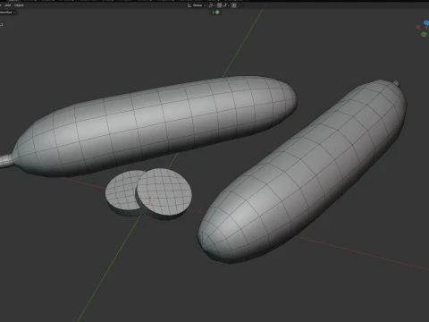Click the red X axis gizmo ball
This screenshot has height=322, width=429.
pos(418,28)
